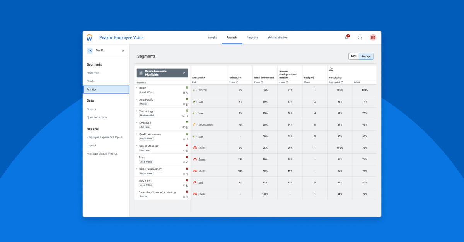Image resolution: width=464 pixels, height=242 pixels.
Task: Click the Severe risk gauge icon for Paris
Action: coord(195,159)
